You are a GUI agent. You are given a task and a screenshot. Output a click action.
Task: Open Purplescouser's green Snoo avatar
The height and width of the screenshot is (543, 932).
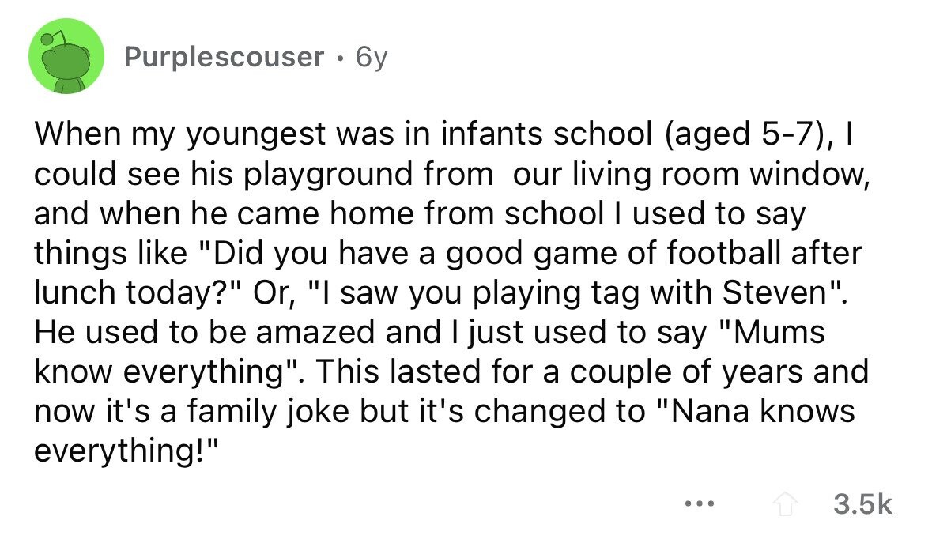66,56
